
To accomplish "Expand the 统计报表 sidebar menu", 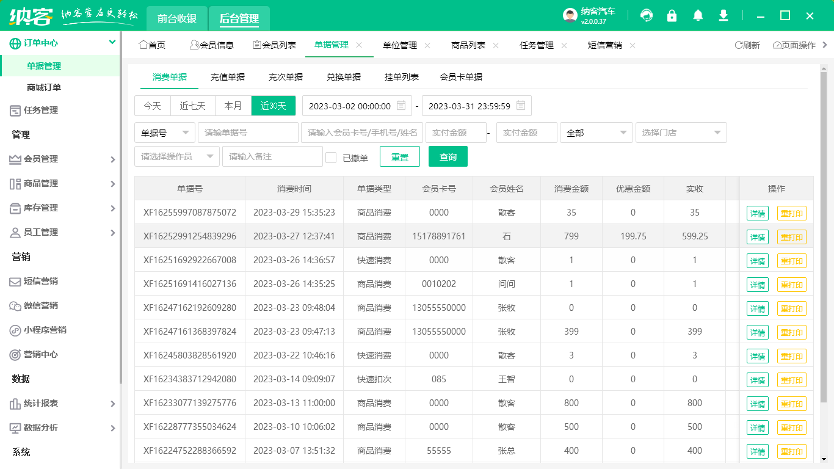I will pos(112,404).
